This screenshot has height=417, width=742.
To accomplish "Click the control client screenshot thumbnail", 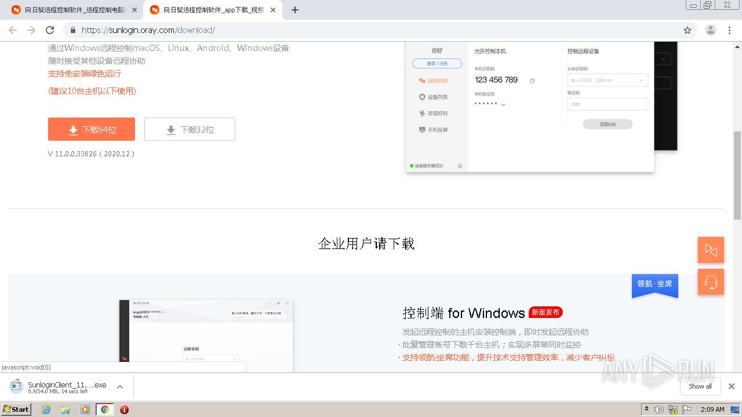I will (206, 336).
